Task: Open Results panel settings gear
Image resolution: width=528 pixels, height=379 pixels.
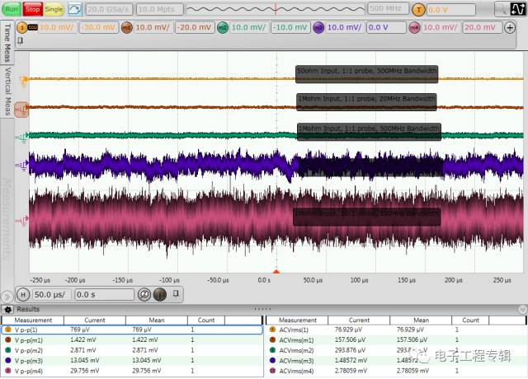Action: coord(8,310)
